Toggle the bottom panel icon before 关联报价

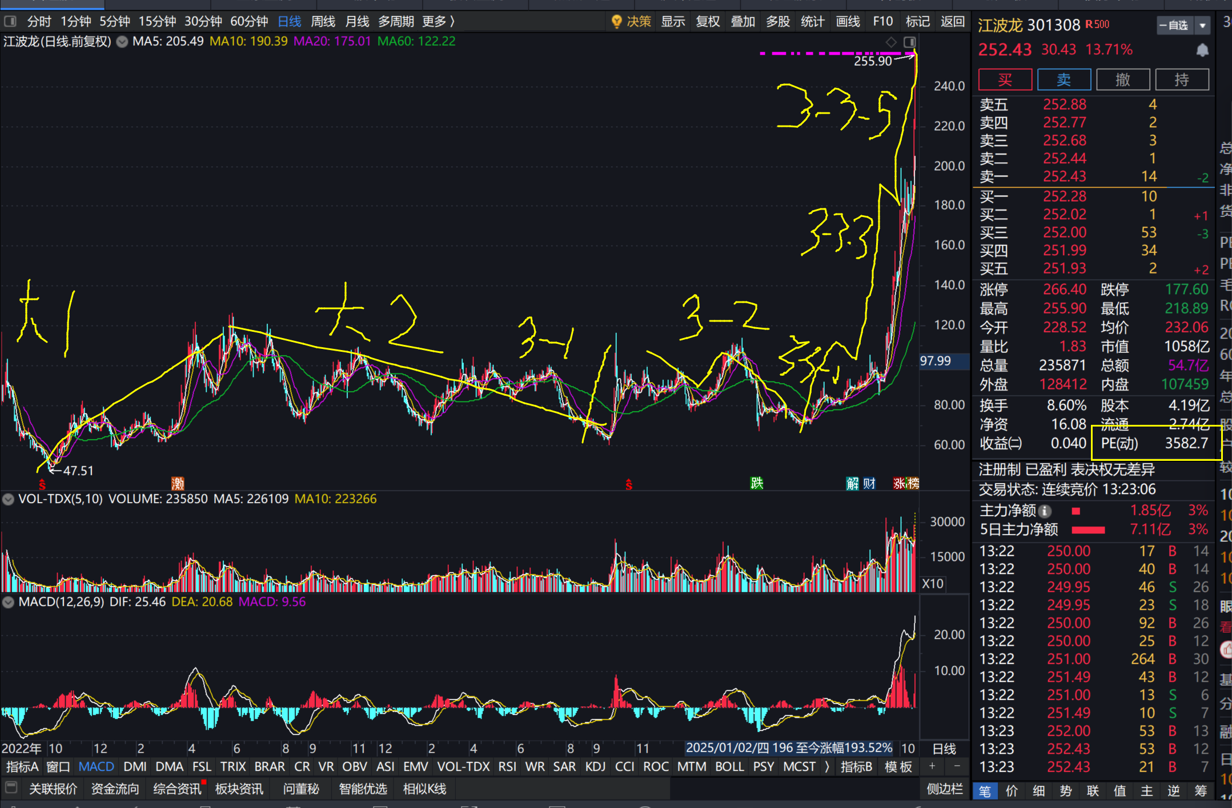tap(10, 787)
